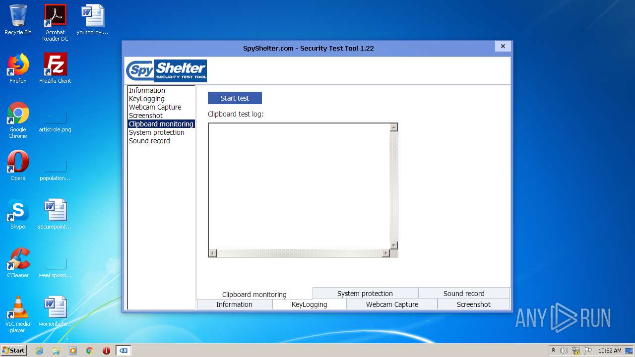Select Screenshot in the left list

pyautogui.click(x=161, y=116)
